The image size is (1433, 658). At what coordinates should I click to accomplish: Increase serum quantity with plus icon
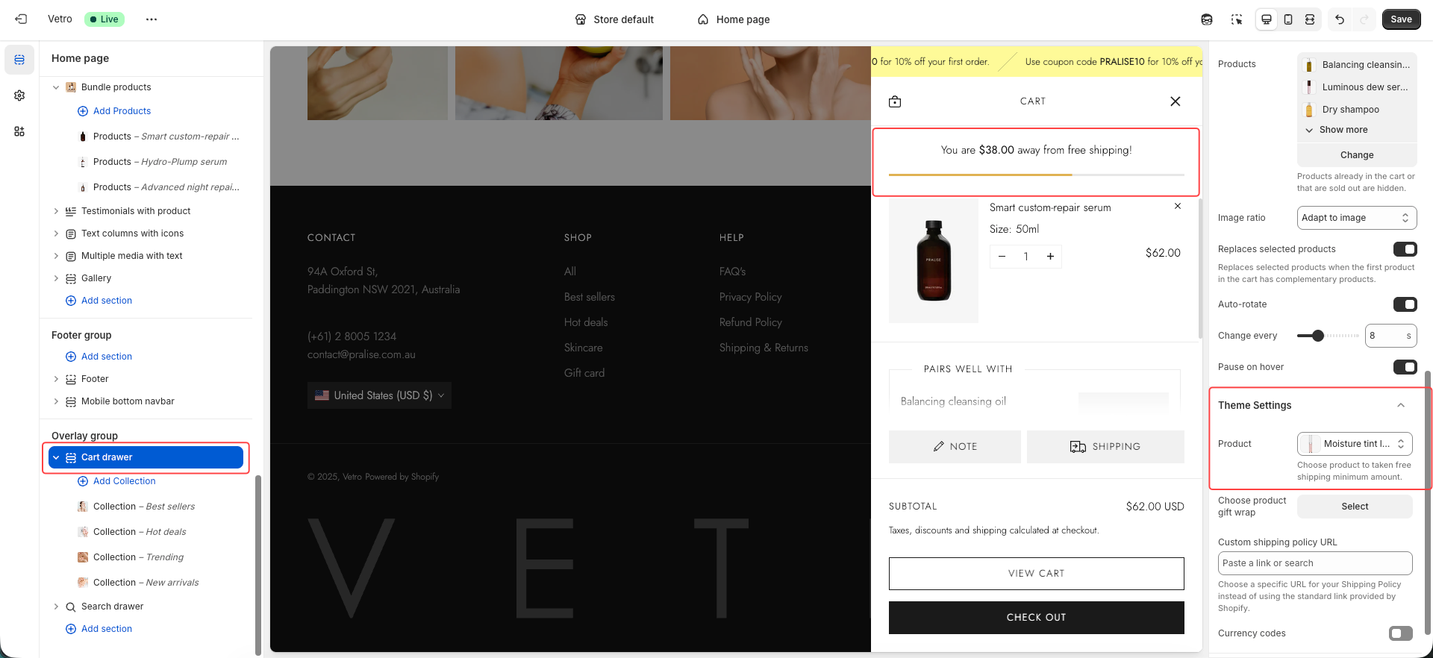[x=1050, y=257]
